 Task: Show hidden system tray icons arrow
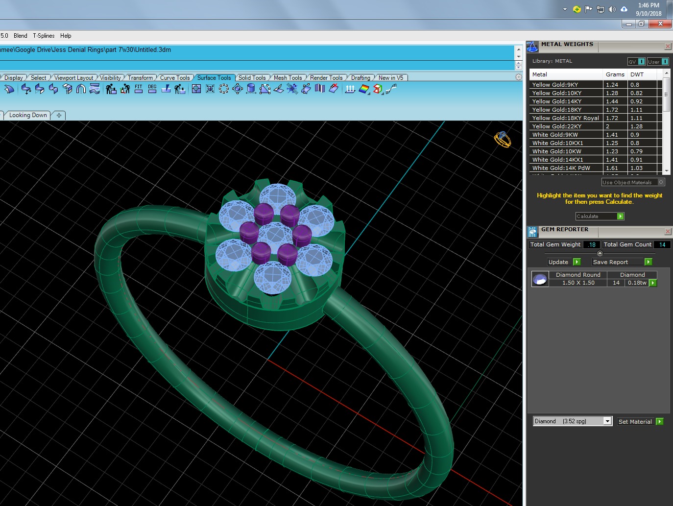565,9
